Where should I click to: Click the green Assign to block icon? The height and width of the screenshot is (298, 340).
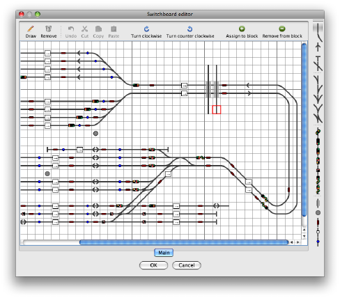242,29
